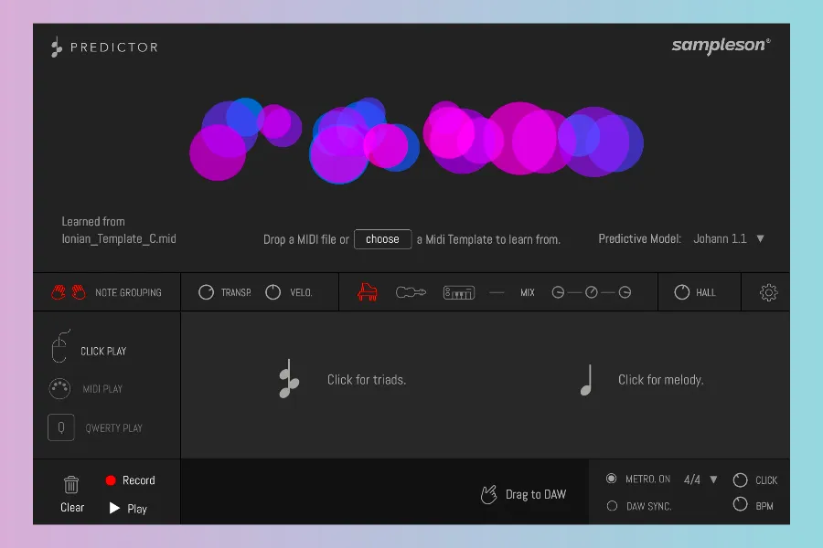Screen dimensions: 823x548
Task: Click the trash Clear icon
Action: point(71,485)
